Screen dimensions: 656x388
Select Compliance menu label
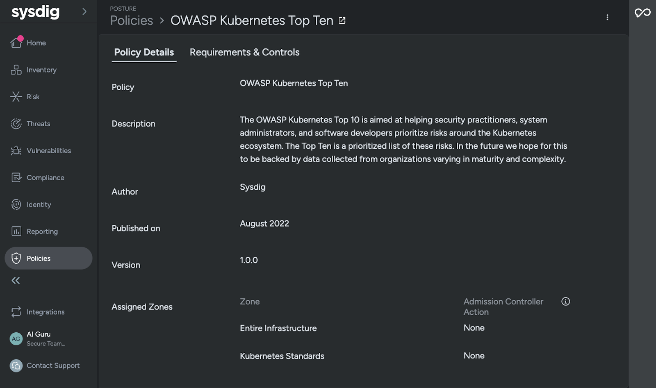45,177
